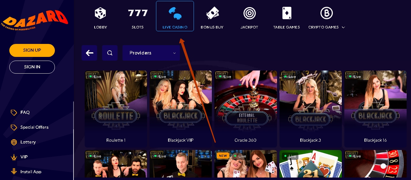The width and height of the screenshot is (411, 180).
Task: Go to the Jackpot target icon
Action: pos(249,13)
